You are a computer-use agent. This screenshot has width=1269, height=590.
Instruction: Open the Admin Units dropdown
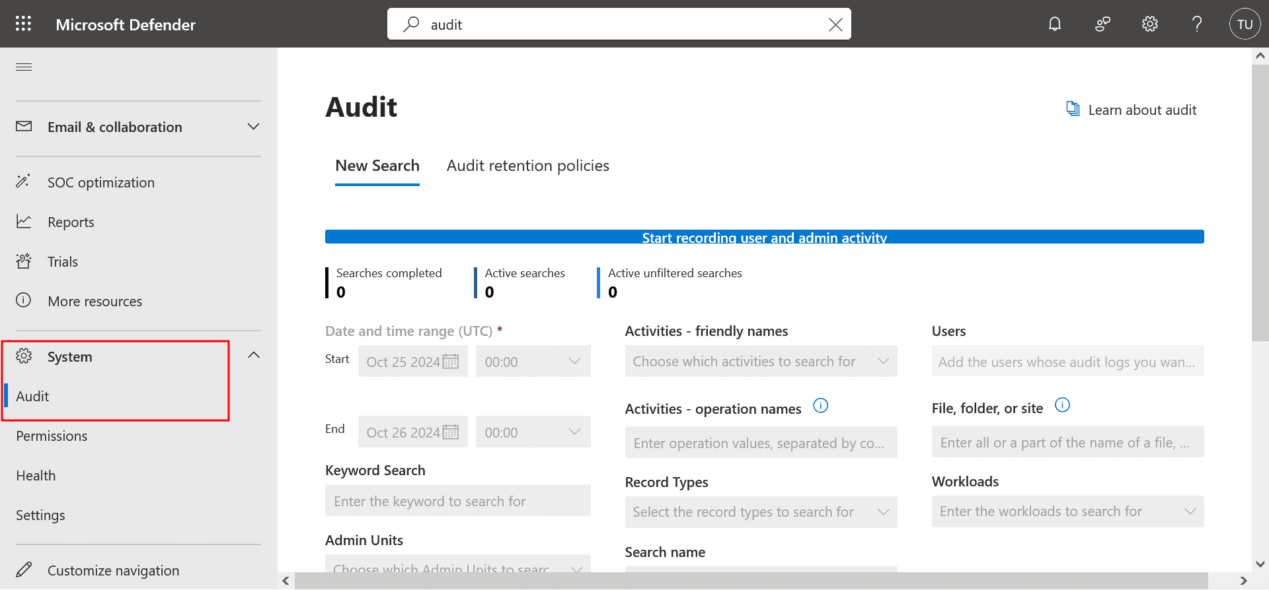coord(458,564)
